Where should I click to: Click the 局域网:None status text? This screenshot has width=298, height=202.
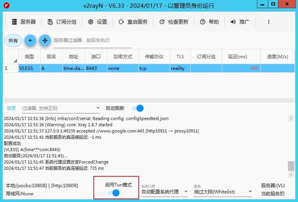(x=19, y=194)
